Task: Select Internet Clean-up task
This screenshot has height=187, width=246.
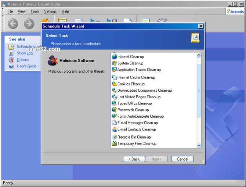Action: pos(131,57)
